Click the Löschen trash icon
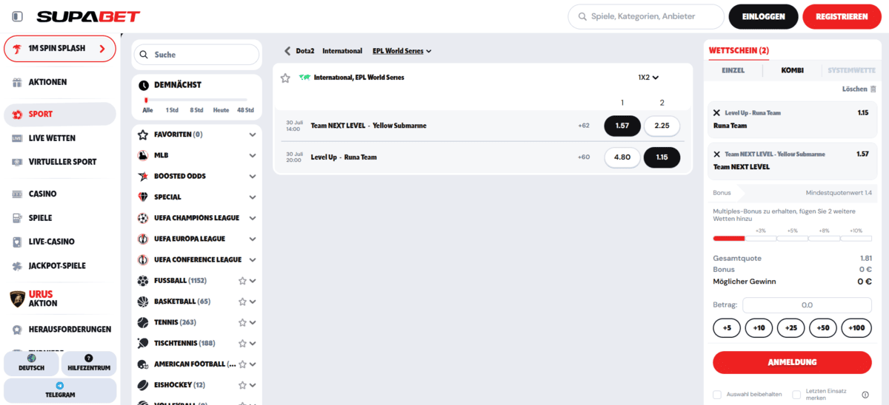The height and width of the screenshot is (405, 889). [873, 89]
